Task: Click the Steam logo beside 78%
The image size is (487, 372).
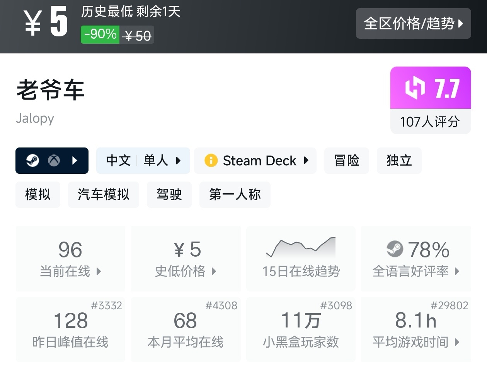Action: coord(395,249)
